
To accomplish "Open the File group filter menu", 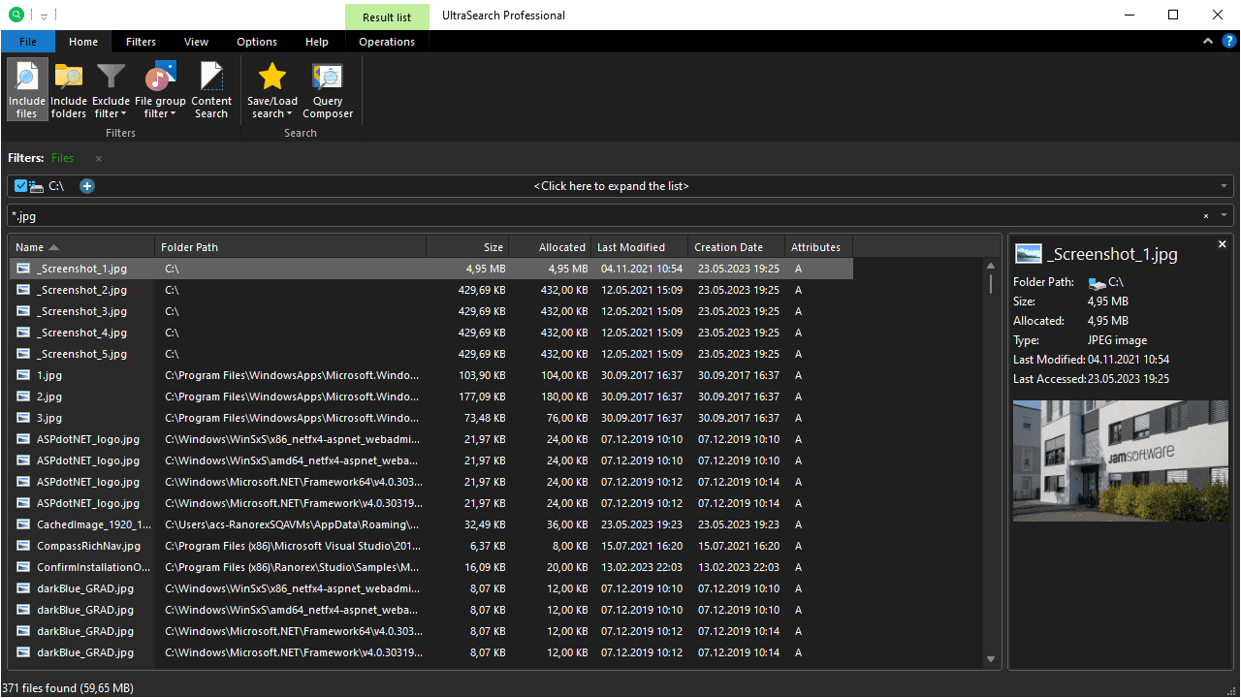I will tap(160, 89).
